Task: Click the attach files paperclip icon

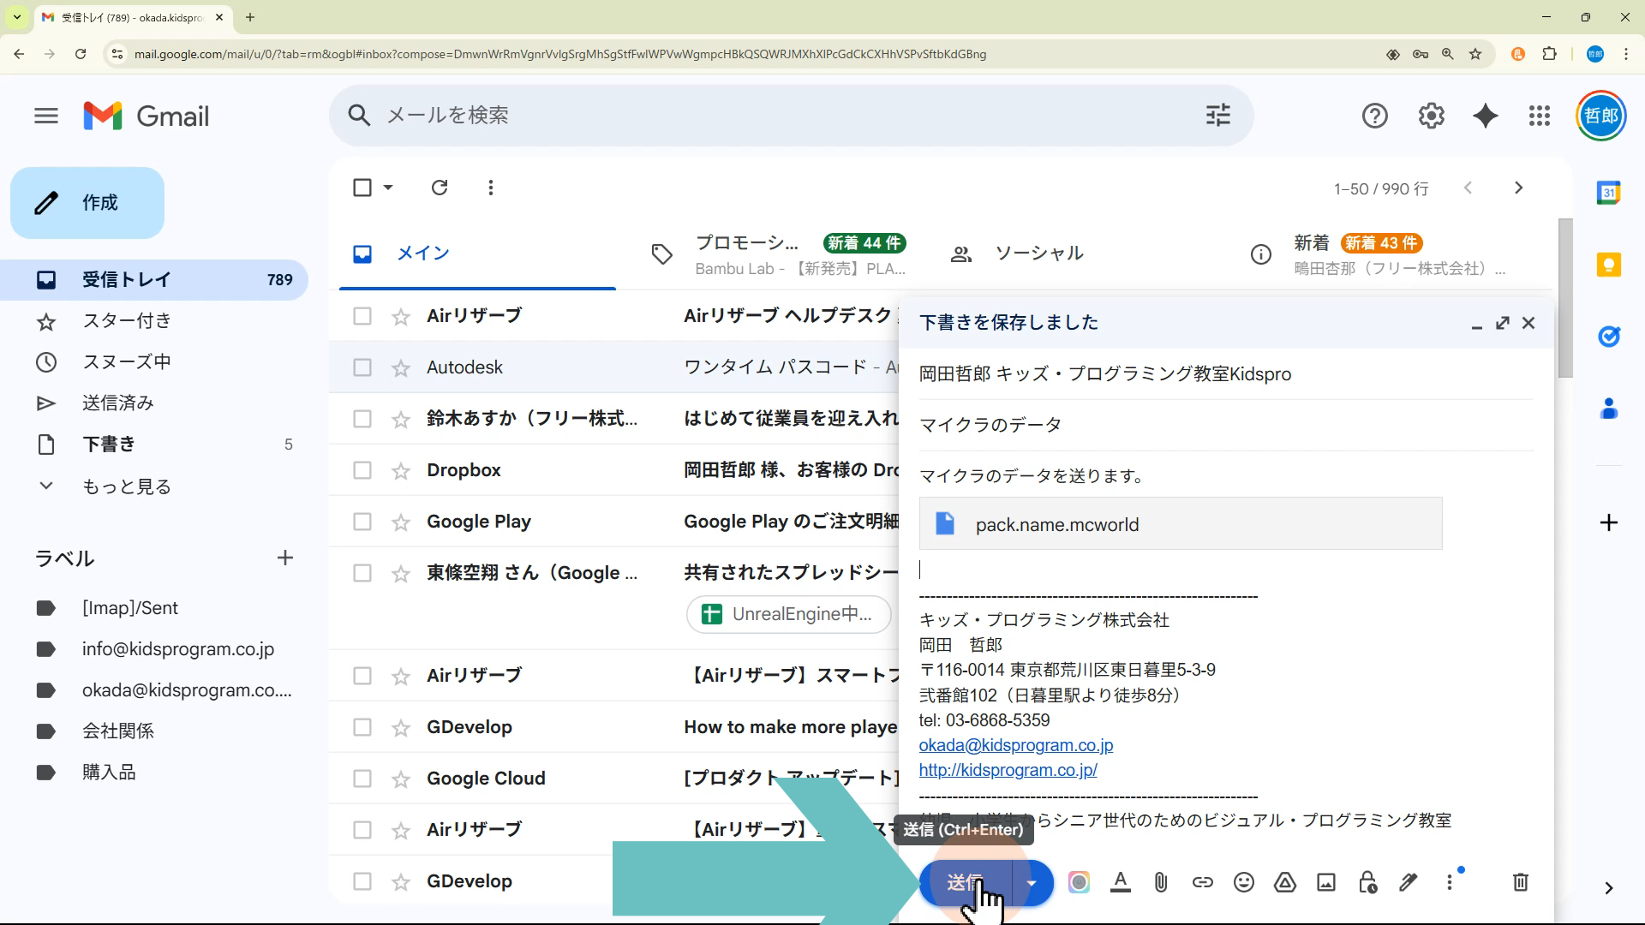Action: point(1161,882)
